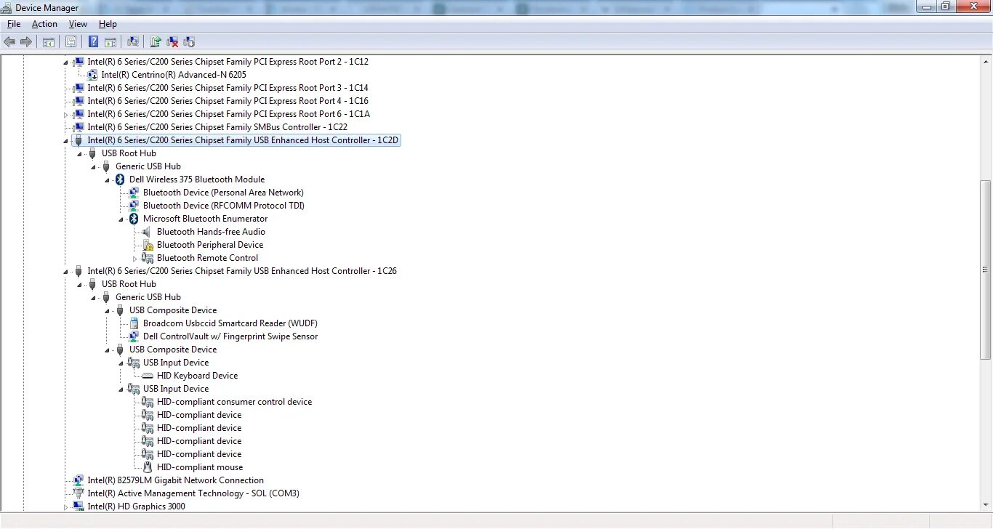The width and height of the screenshot is (993, 529).
Task: Expand the Intel(R) HD Graphics 3000 node
Action: click(65, 506)
